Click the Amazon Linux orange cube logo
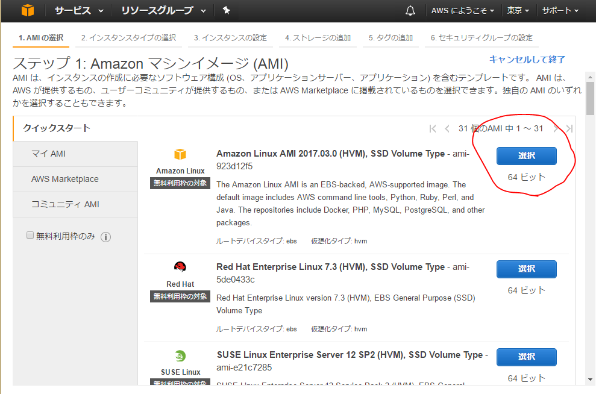The height and width of the screenshot is (394, 596). pyautogui.click(x=180, y=154)
